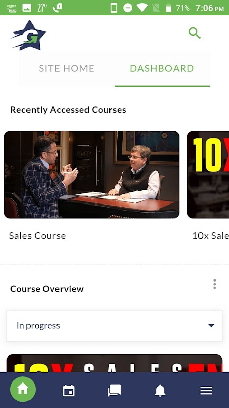Screen dimensions: 229x408
Task: Open Course Overview three-dot options
Action: (214, 284)
